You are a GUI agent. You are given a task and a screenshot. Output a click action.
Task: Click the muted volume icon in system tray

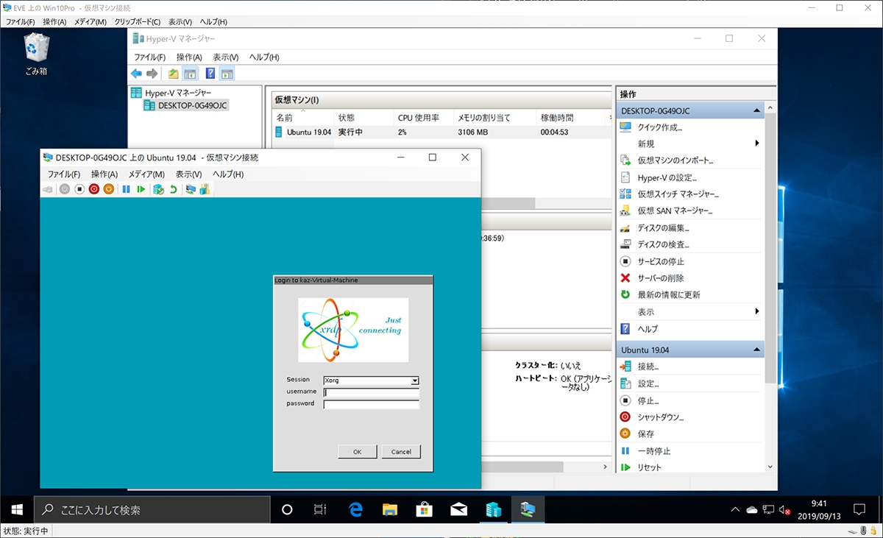click(785, 509)
